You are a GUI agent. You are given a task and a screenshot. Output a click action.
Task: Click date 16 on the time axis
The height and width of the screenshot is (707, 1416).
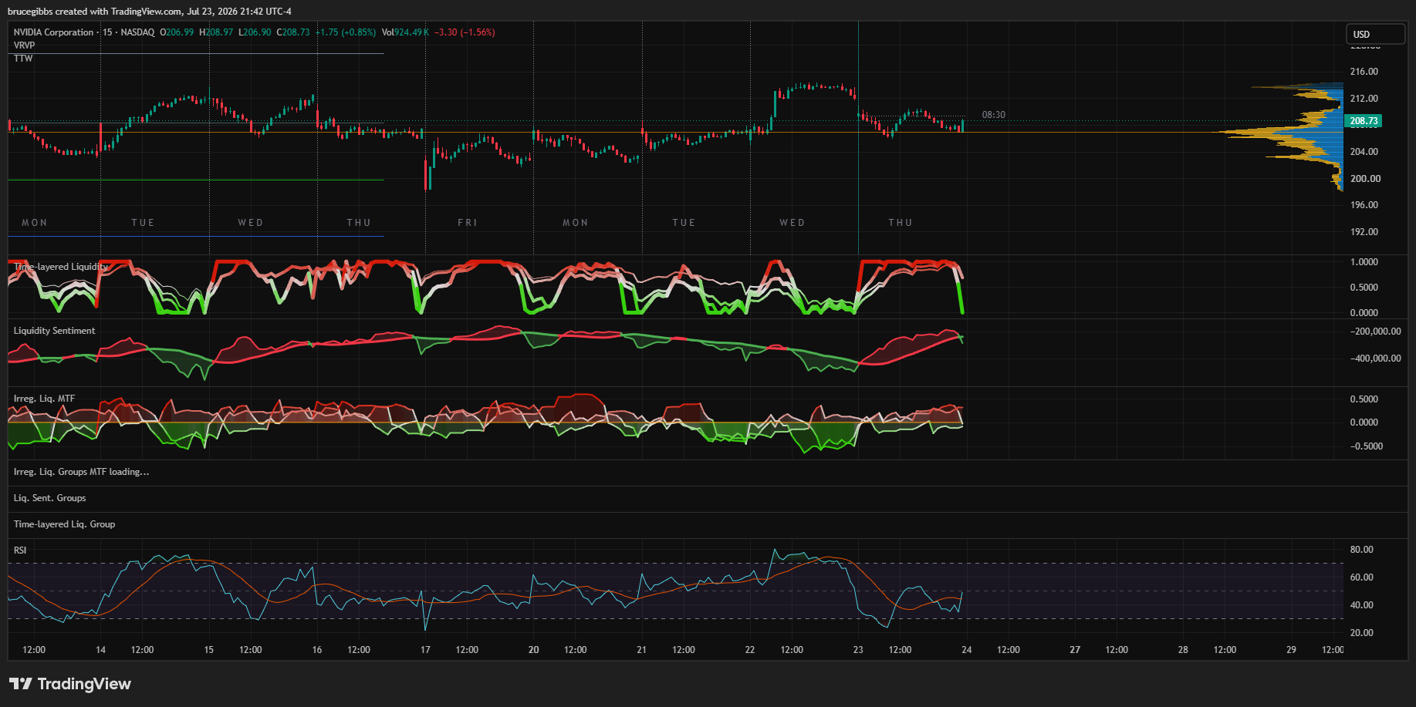(x=317, y=650)
